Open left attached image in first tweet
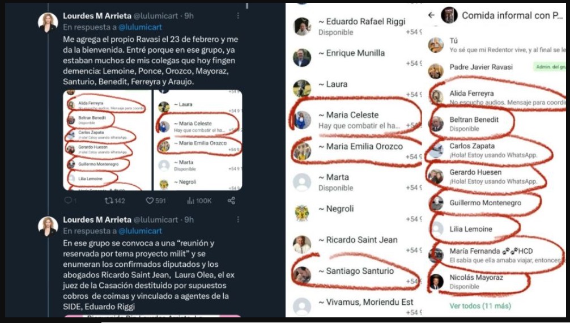 click(x=107, y=141)
